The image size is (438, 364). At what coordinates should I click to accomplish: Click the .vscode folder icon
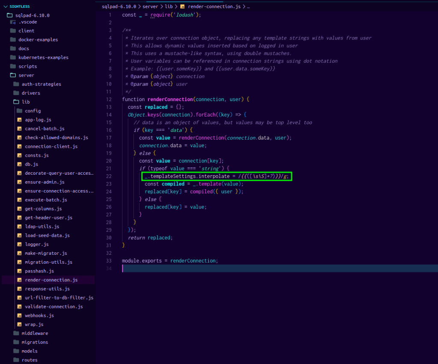click(x=12, y=22)
